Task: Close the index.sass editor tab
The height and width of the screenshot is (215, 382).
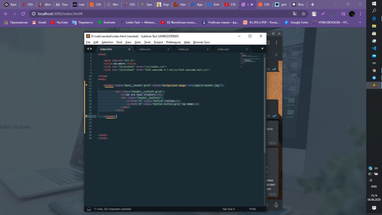Action: [x=247, y=49]
